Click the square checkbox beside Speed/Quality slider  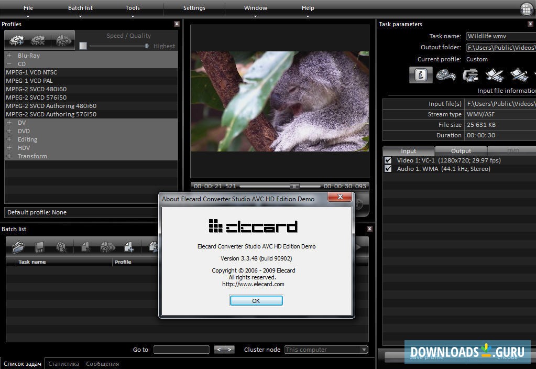pyautogui.click(x=83, y=46)
